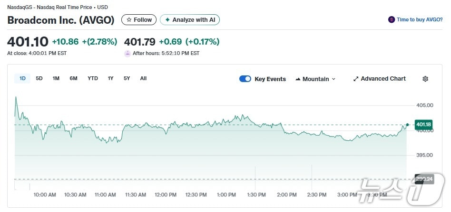
Task: Select the 1D time range tab
Action: [x=22, y=78]
